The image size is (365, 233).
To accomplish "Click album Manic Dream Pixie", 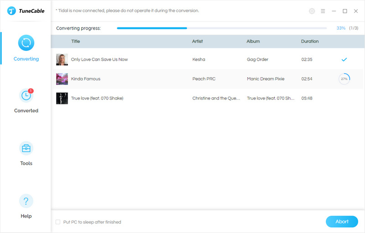I will pos(266,79).
